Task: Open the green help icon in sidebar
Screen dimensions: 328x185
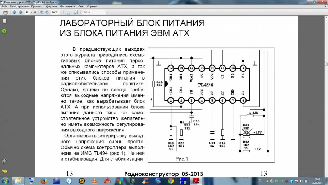Action: pos(4,31)
